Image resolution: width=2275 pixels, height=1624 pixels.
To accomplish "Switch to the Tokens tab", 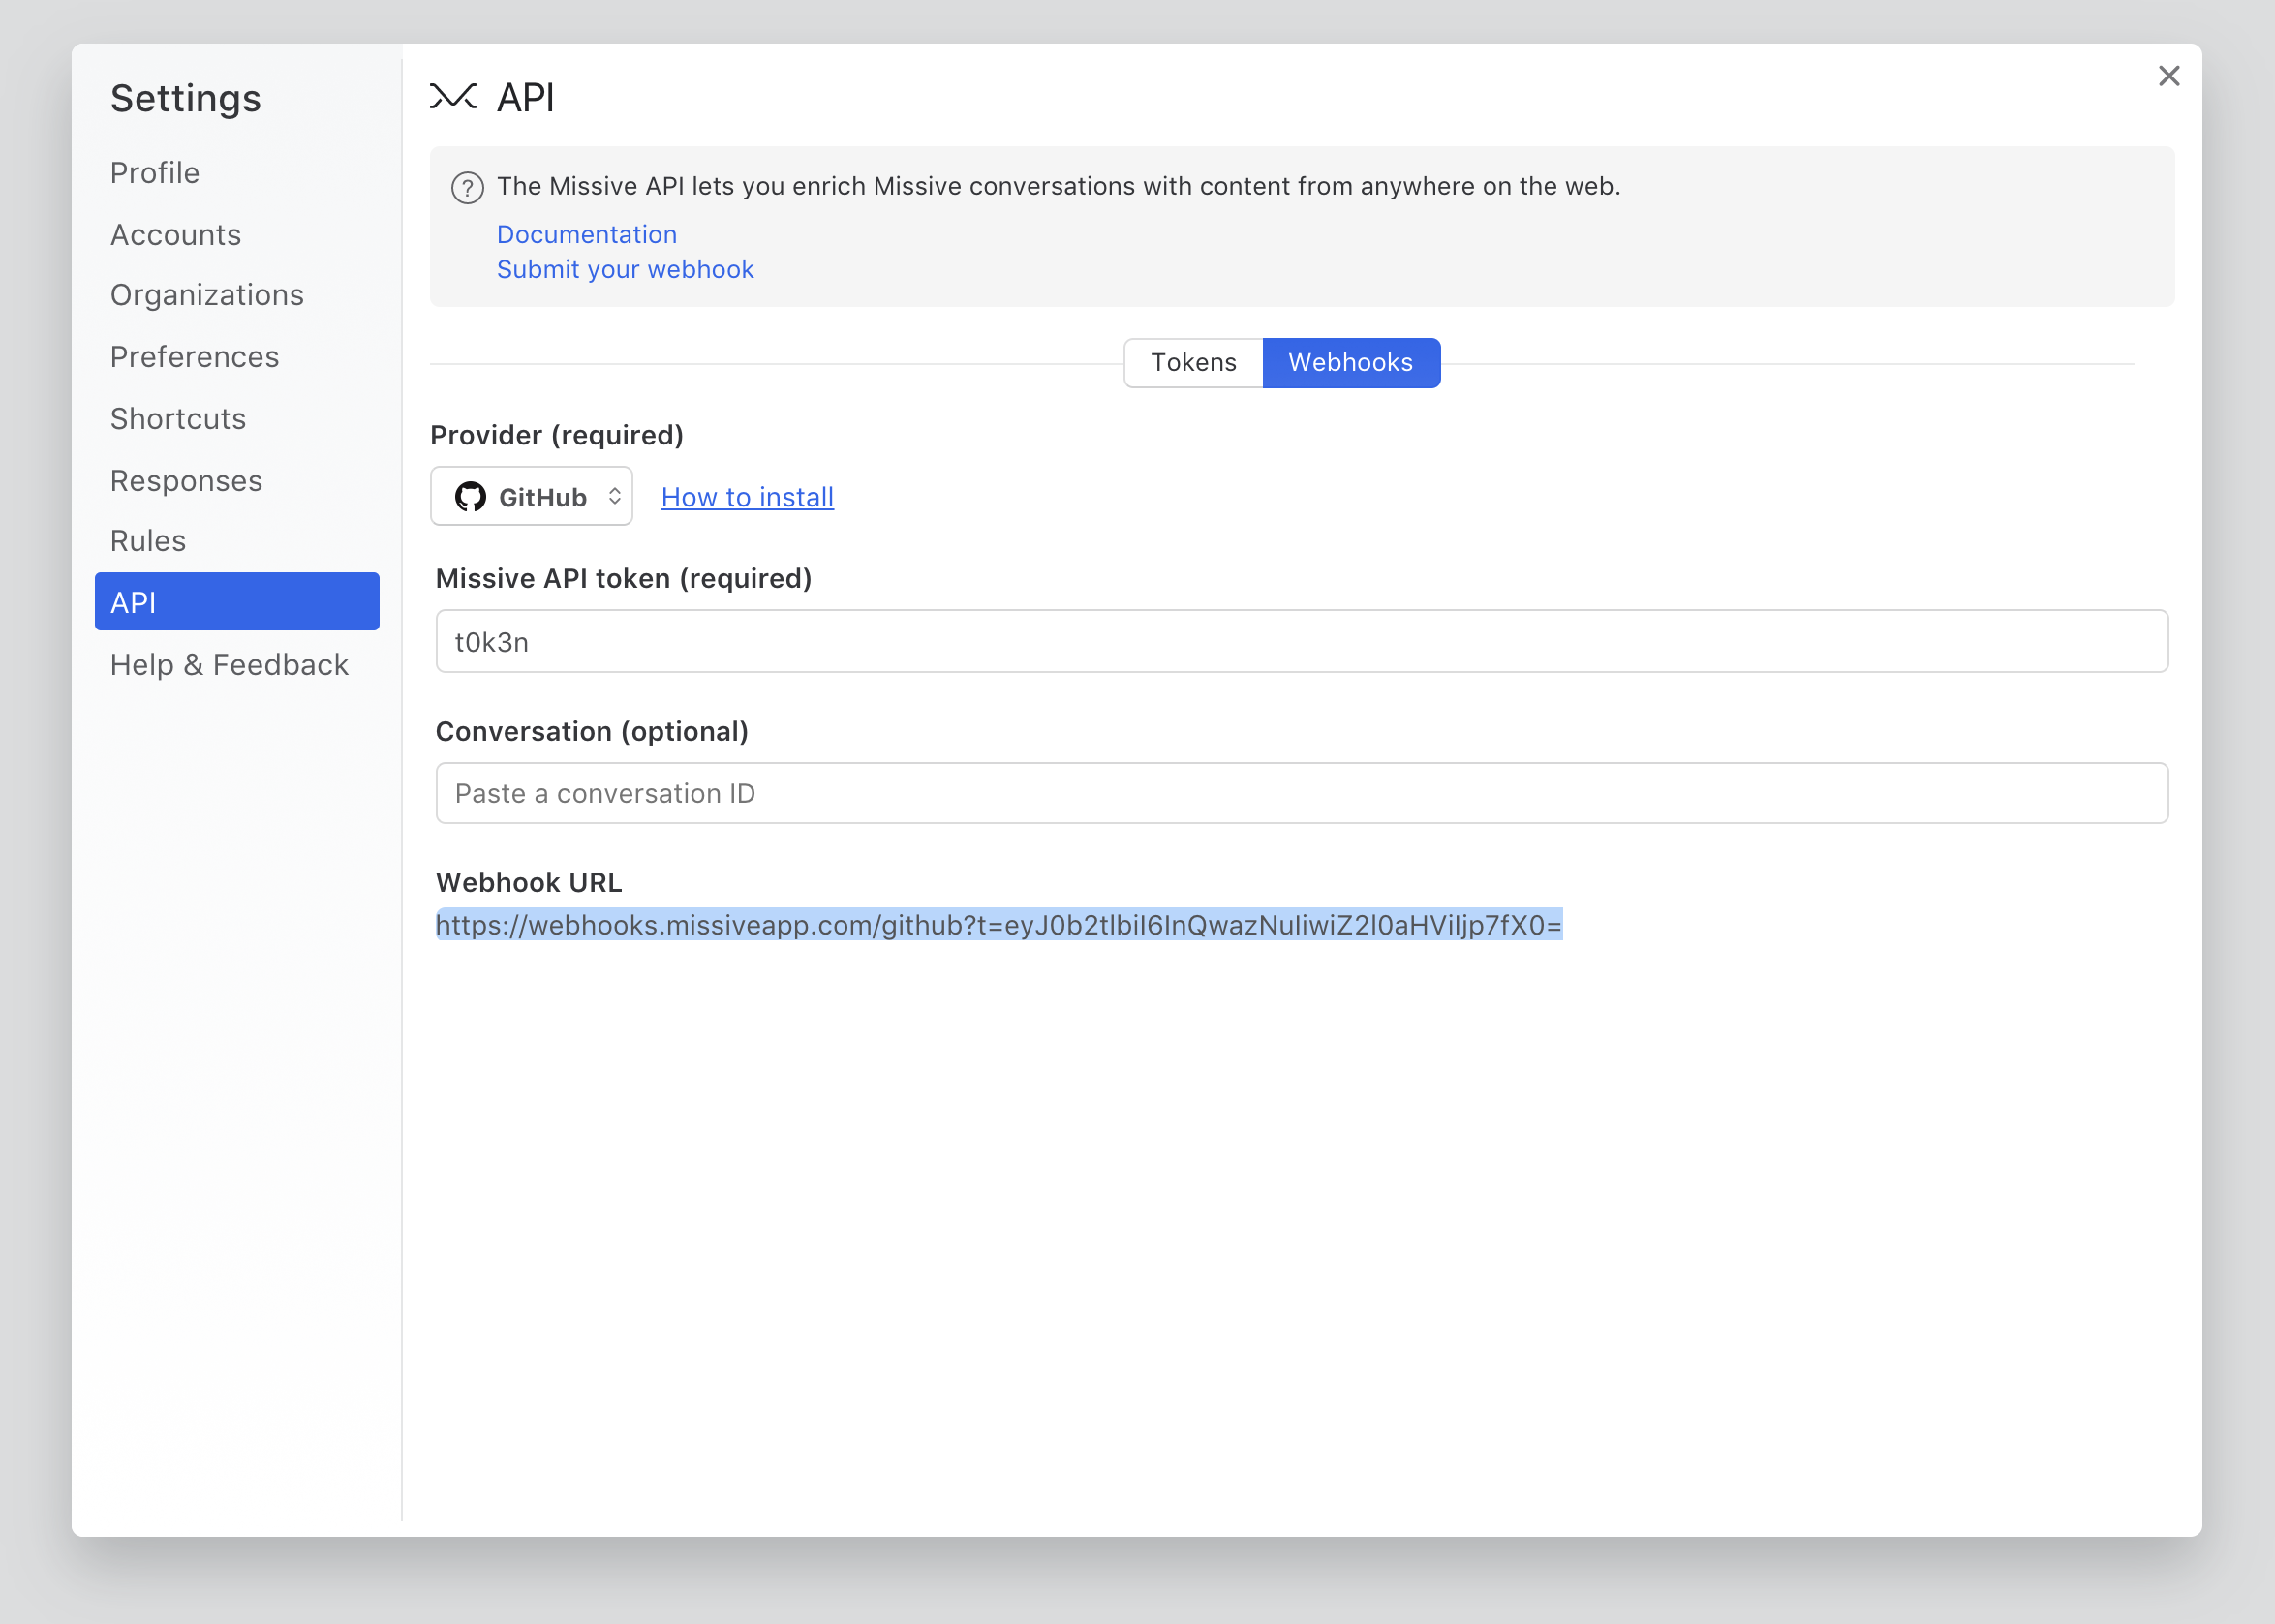I will pyautogui.click(x=1193, y=363).
